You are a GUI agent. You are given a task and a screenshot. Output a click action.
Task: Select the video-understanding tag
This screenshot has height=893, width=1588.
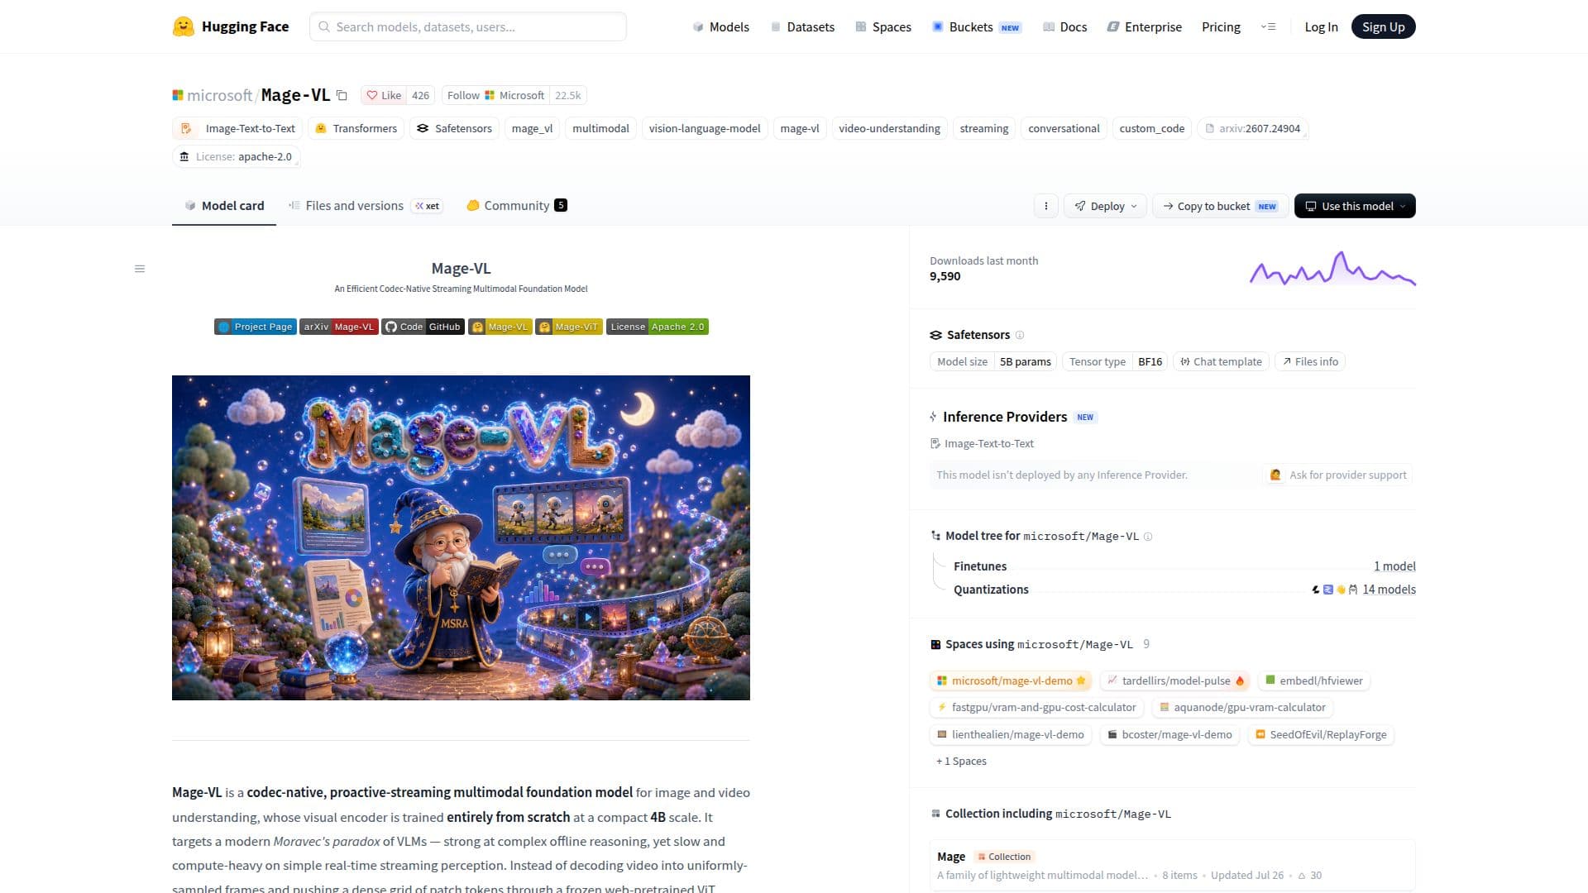(889, 128)
